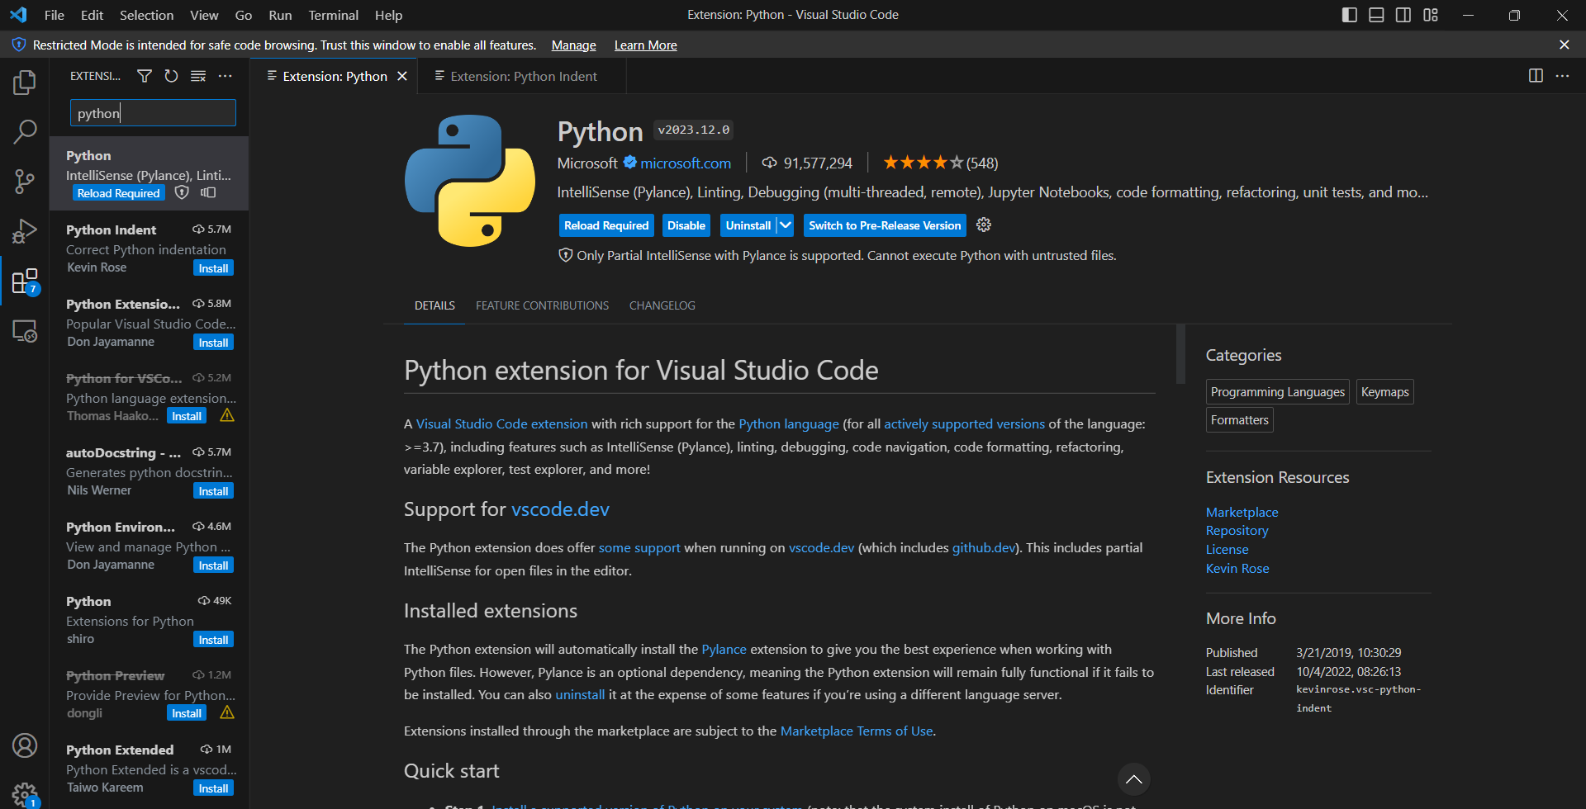Screen dimensions: 1586x809
Task: Switch to Pre-Release Version
Action: click(885, 225)
